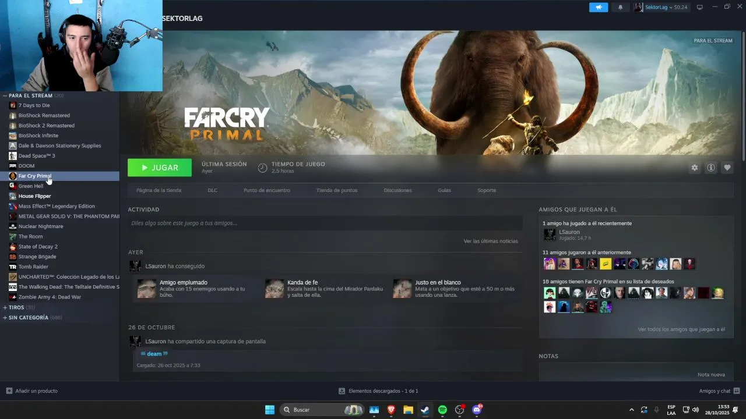Open the notifications bell
The image size is (746, 419).
pos(620,7)
